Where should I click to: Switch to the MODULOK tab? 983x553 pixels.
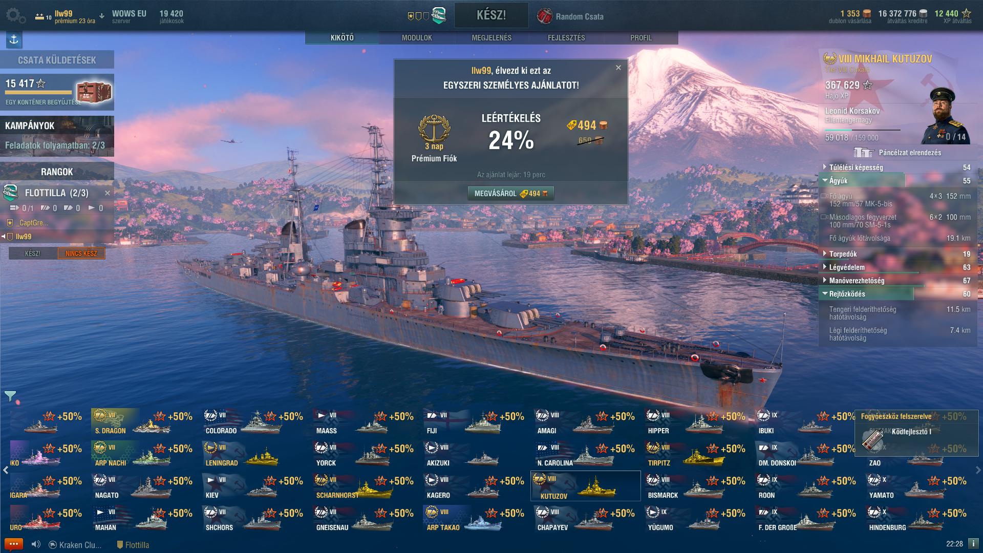click(x=417, y=38)
